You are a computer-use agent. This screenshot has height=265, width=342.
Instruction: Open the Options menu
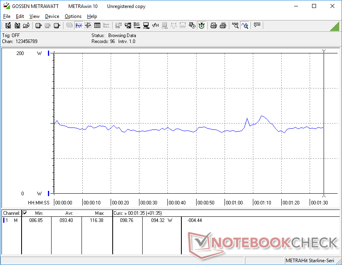coord(73,16)
